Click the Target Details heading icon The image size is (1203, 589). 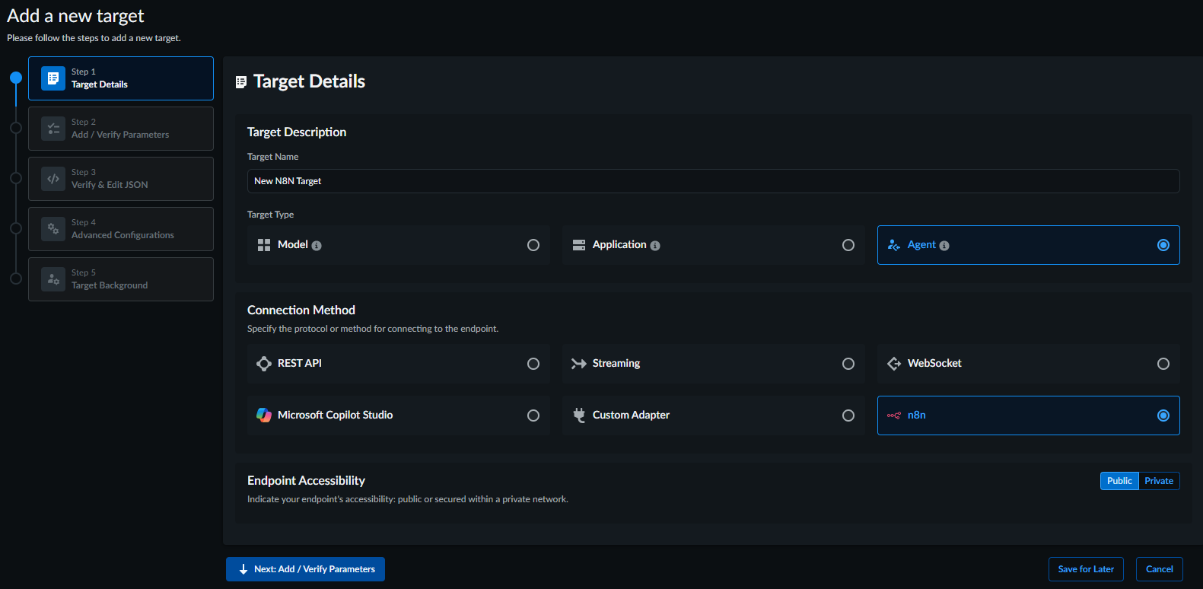pos(241,82)
